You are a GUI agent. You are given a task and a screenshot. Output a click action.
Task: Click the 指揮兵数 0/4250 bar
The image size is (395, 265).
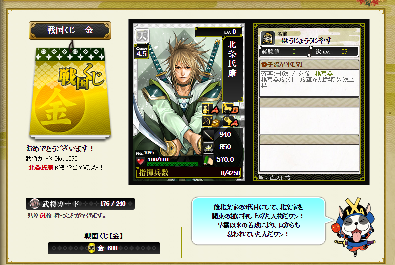click(188, 173)
